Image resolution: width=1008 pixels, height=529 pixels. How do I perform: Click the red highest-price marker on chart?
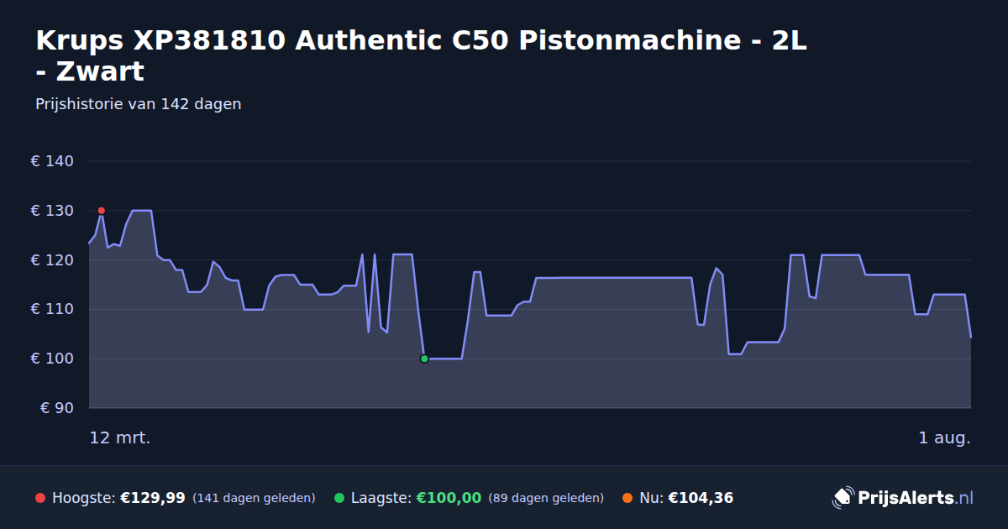pos(102,211)
